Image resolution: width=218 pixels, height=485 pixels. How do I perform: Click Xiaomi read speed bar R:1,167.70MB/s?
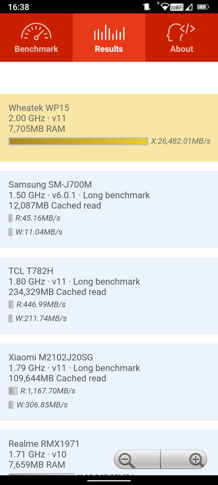coord(13,391)
